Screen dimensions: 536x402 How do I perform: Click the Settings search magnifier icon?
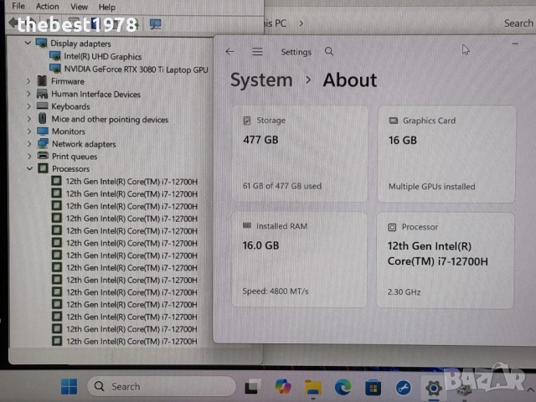tap(329, 52)
